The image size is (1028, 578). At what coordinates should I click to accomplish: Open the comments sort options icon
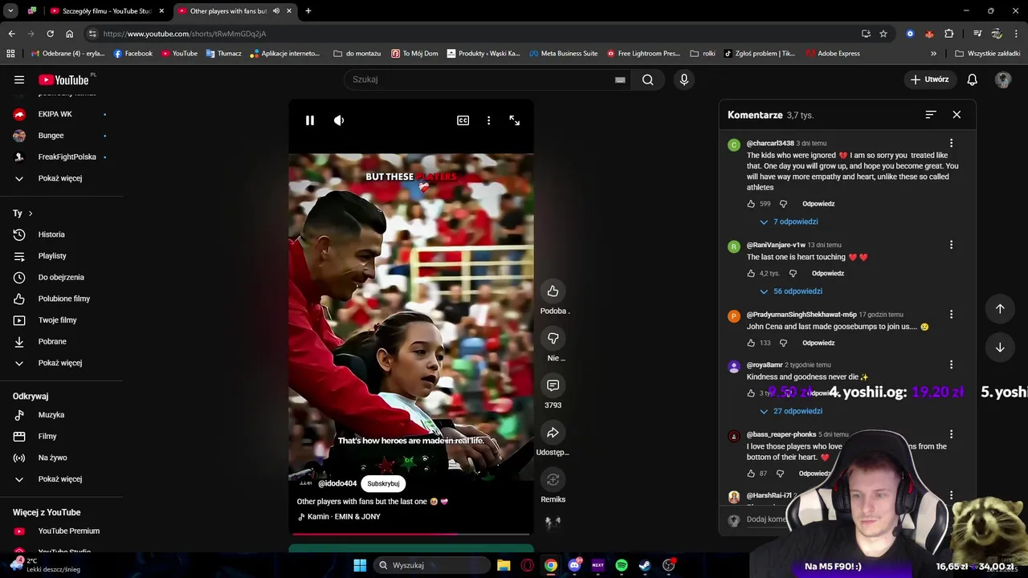(x=931, y=115)
